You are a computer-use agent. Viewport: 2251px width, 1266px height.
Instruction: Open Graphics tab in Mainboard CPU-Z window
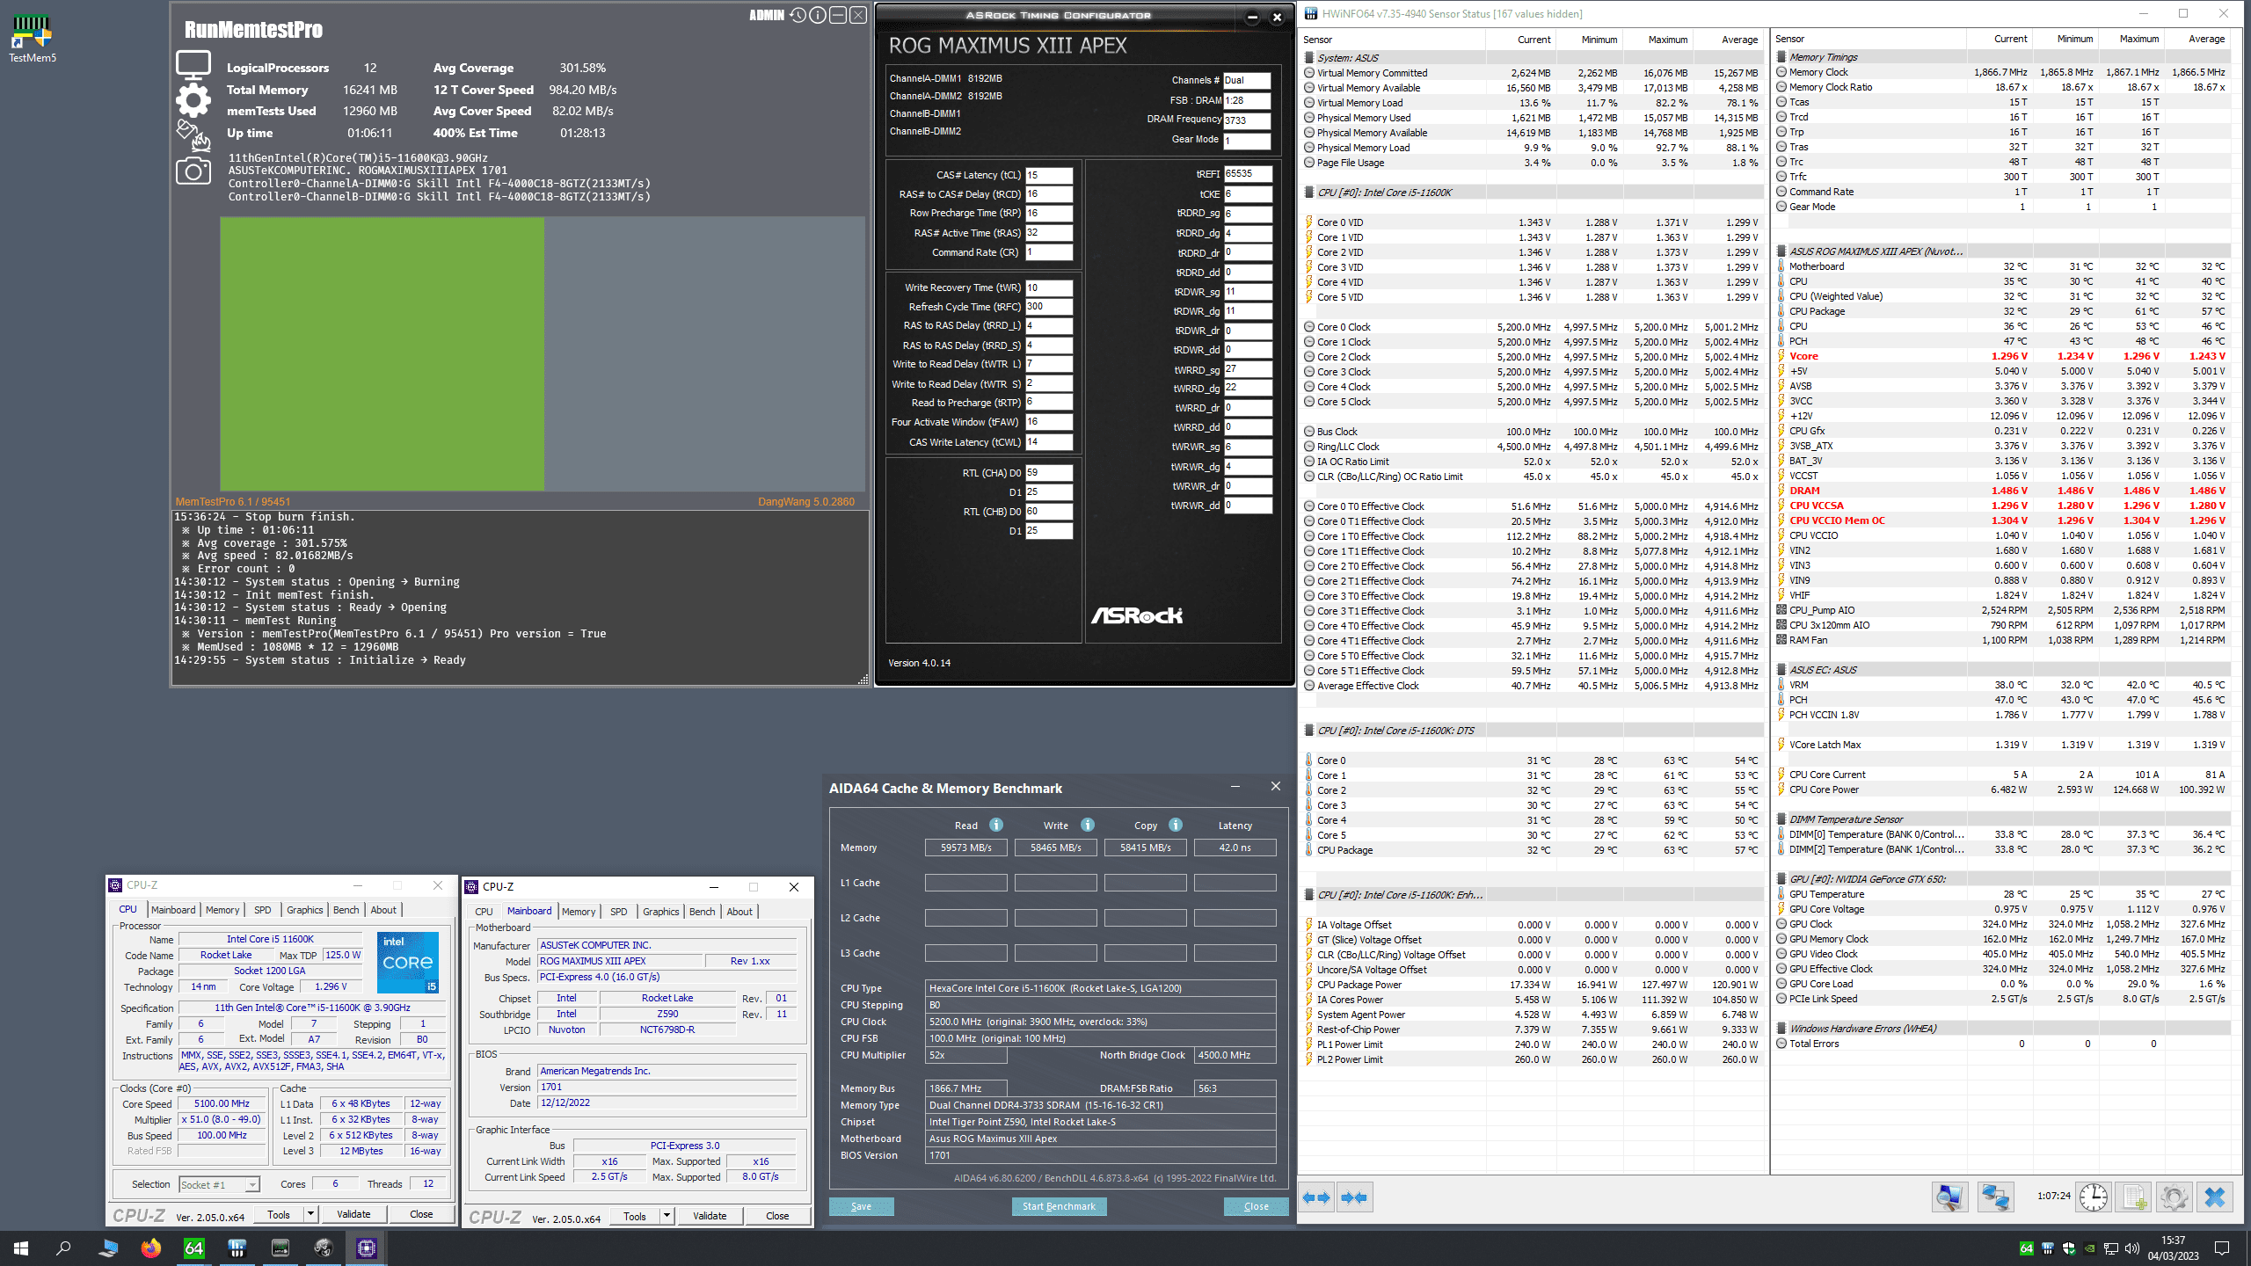pos(661,912)
